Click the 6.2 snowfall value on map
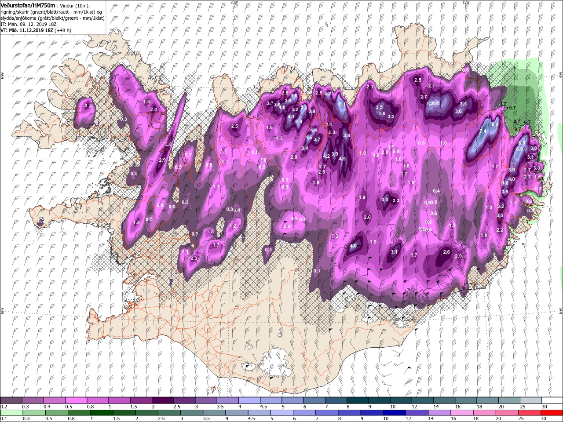The image size is (563, 422). pyautogui.click(x=494, y=124)
